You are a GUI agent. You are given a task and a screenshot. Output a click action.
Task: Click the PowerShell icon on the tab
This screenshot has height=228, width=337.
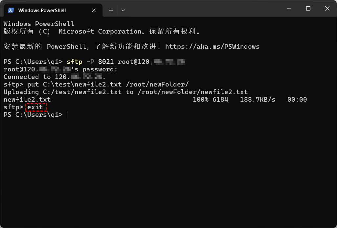pyautogui.click(x=11, y=10)
